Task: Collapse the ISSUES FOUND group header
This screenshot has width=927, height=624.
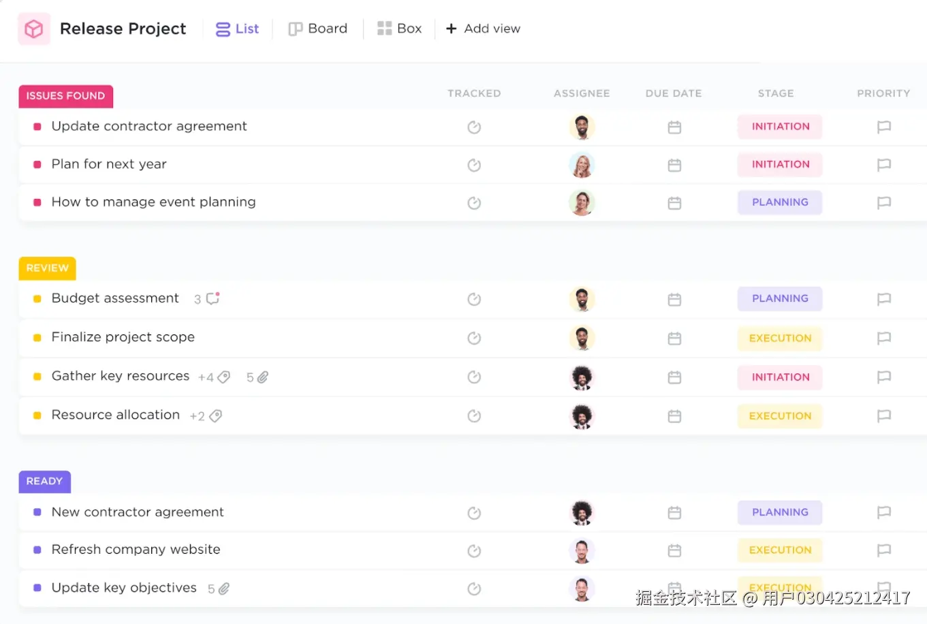Action: 65,96
